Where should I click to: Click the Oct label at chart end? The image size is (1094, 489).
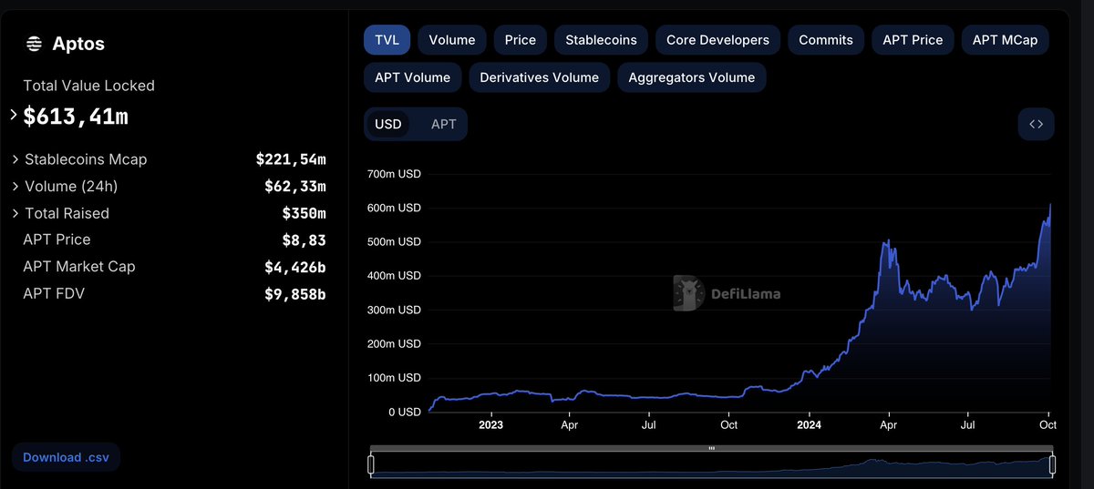(x=1048, y=424)
